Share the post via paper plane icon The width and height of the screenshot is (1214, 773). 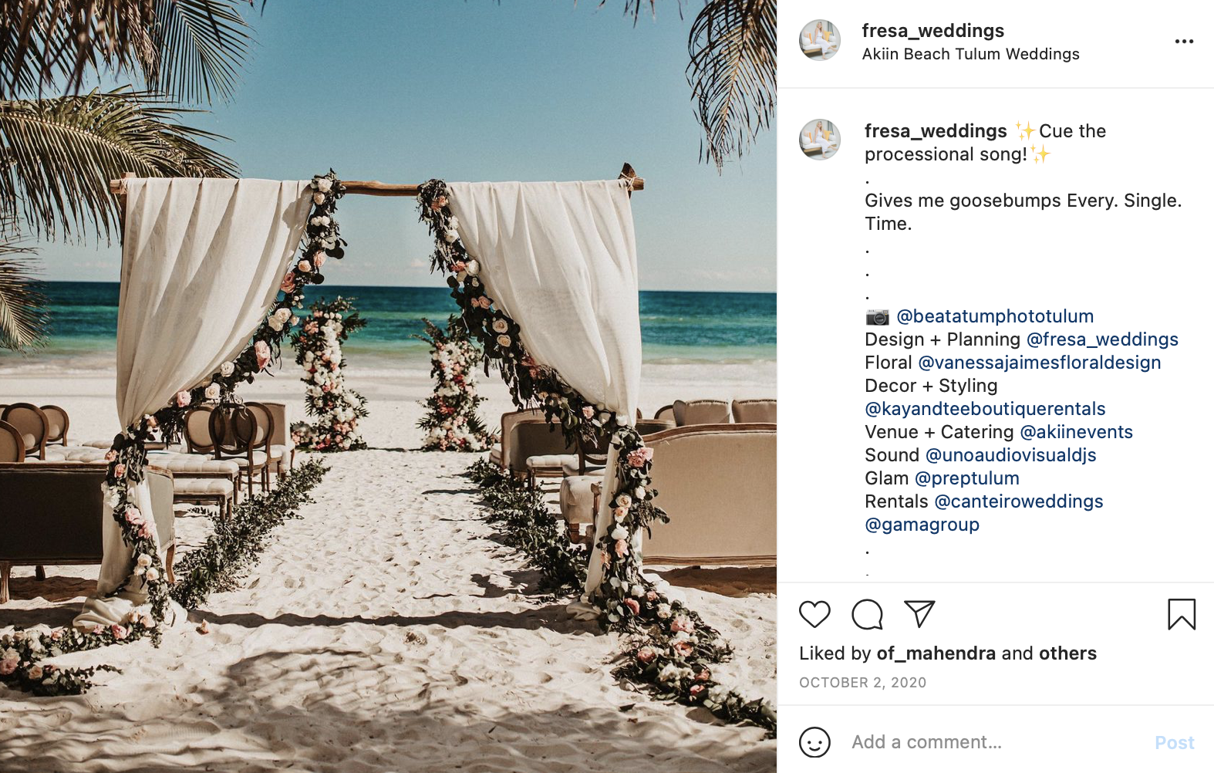tap(919, 614)
